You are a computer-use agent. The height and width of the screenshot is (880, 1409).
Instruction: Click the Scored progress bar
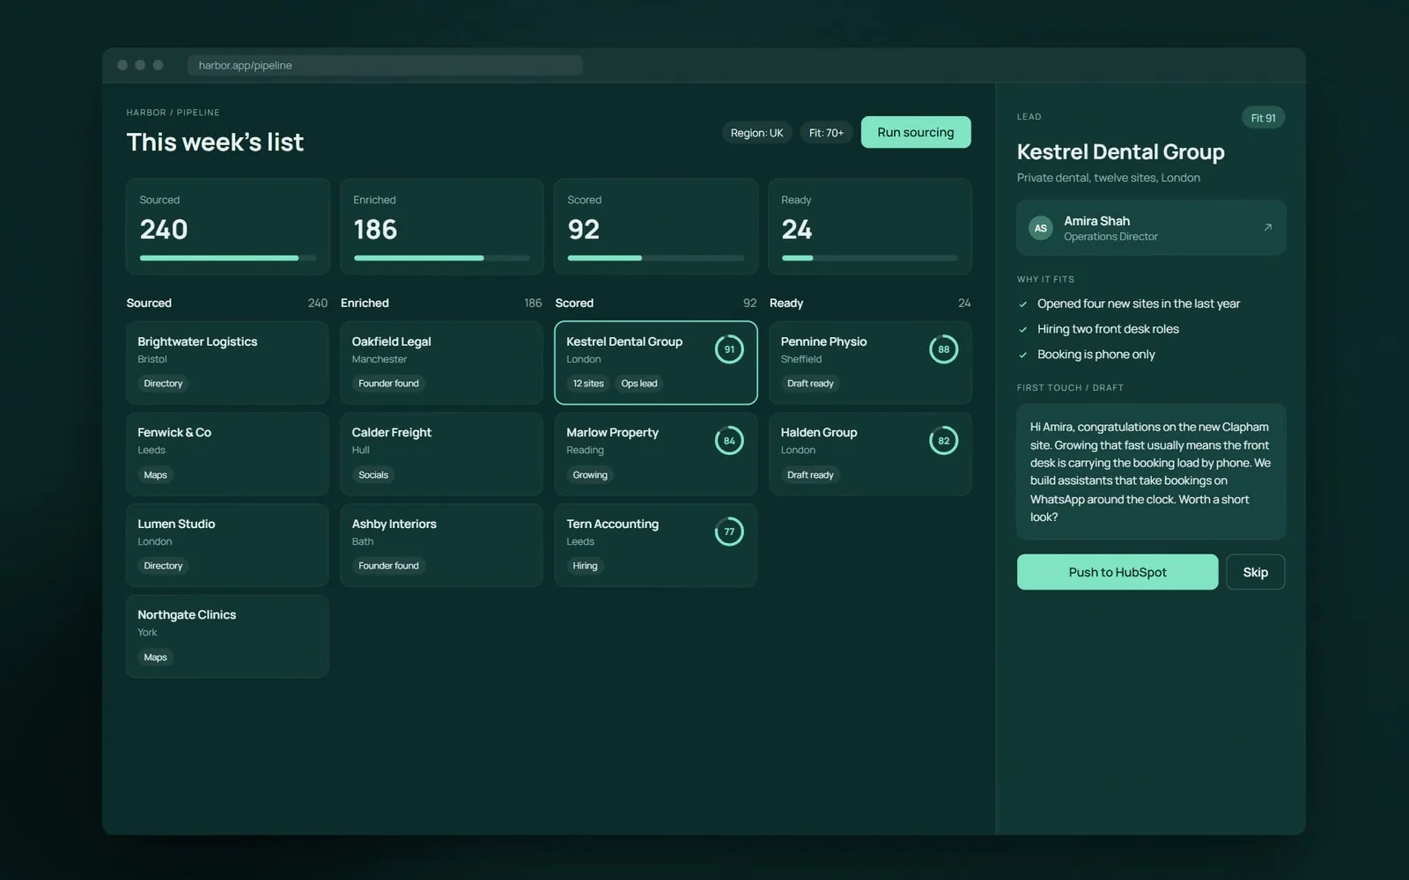pos(656,258)
